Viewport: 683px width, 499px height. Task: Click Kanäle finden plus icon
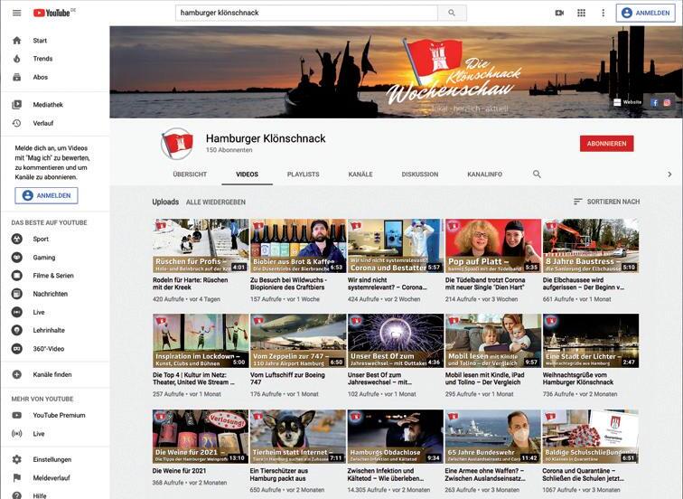[16, 374]
